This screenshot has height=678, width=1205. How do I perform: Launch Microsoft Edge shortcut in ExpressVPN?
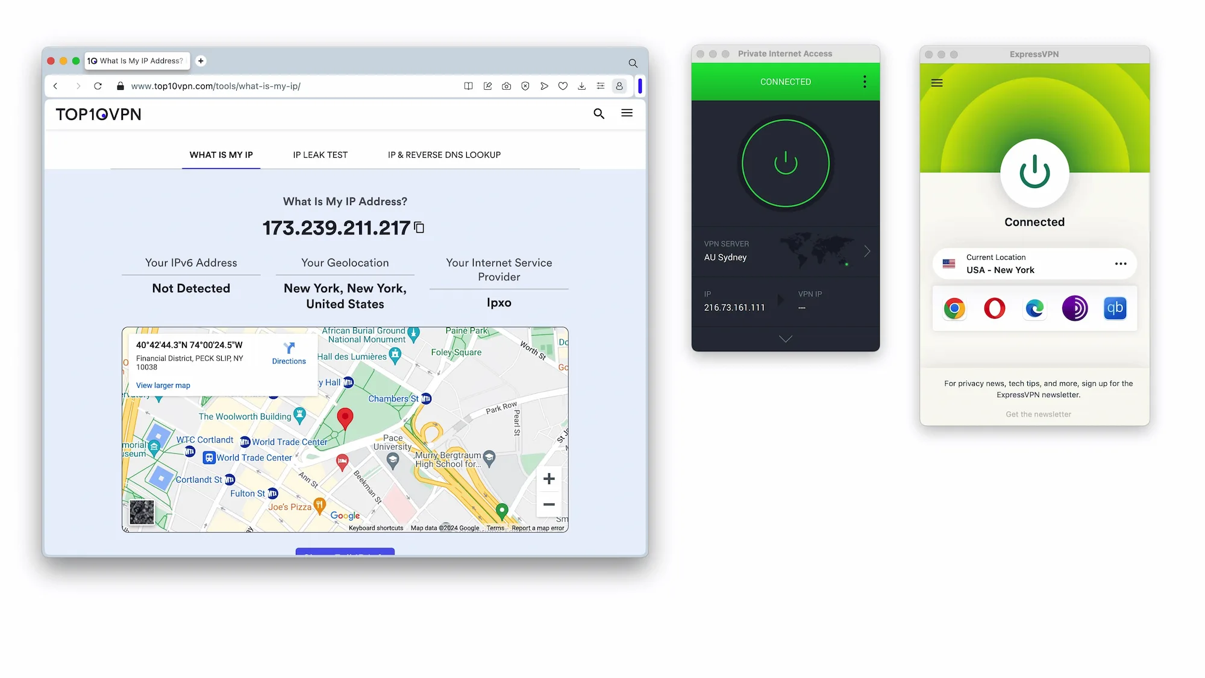pyautogui.click(x=1034, y=308)
